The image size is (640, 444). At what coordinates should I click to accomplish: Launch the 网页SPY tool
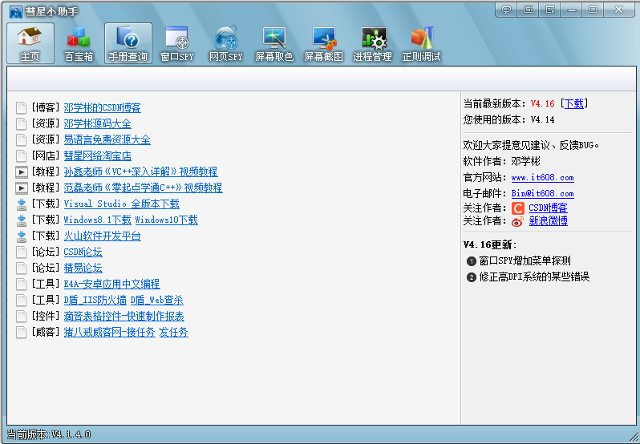coord(225,42)
